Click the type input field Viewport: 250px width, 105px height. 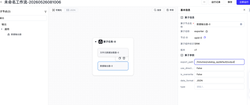tap(219, 87)
